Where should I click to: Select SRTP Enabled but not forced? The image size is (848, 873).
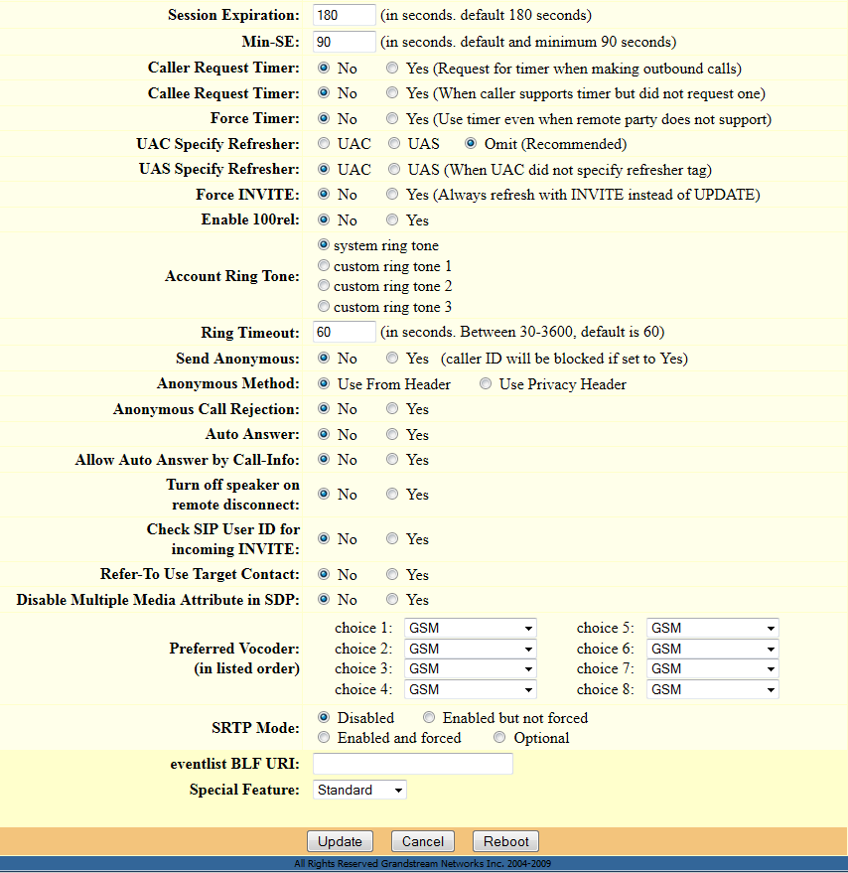tap(429, 717)
